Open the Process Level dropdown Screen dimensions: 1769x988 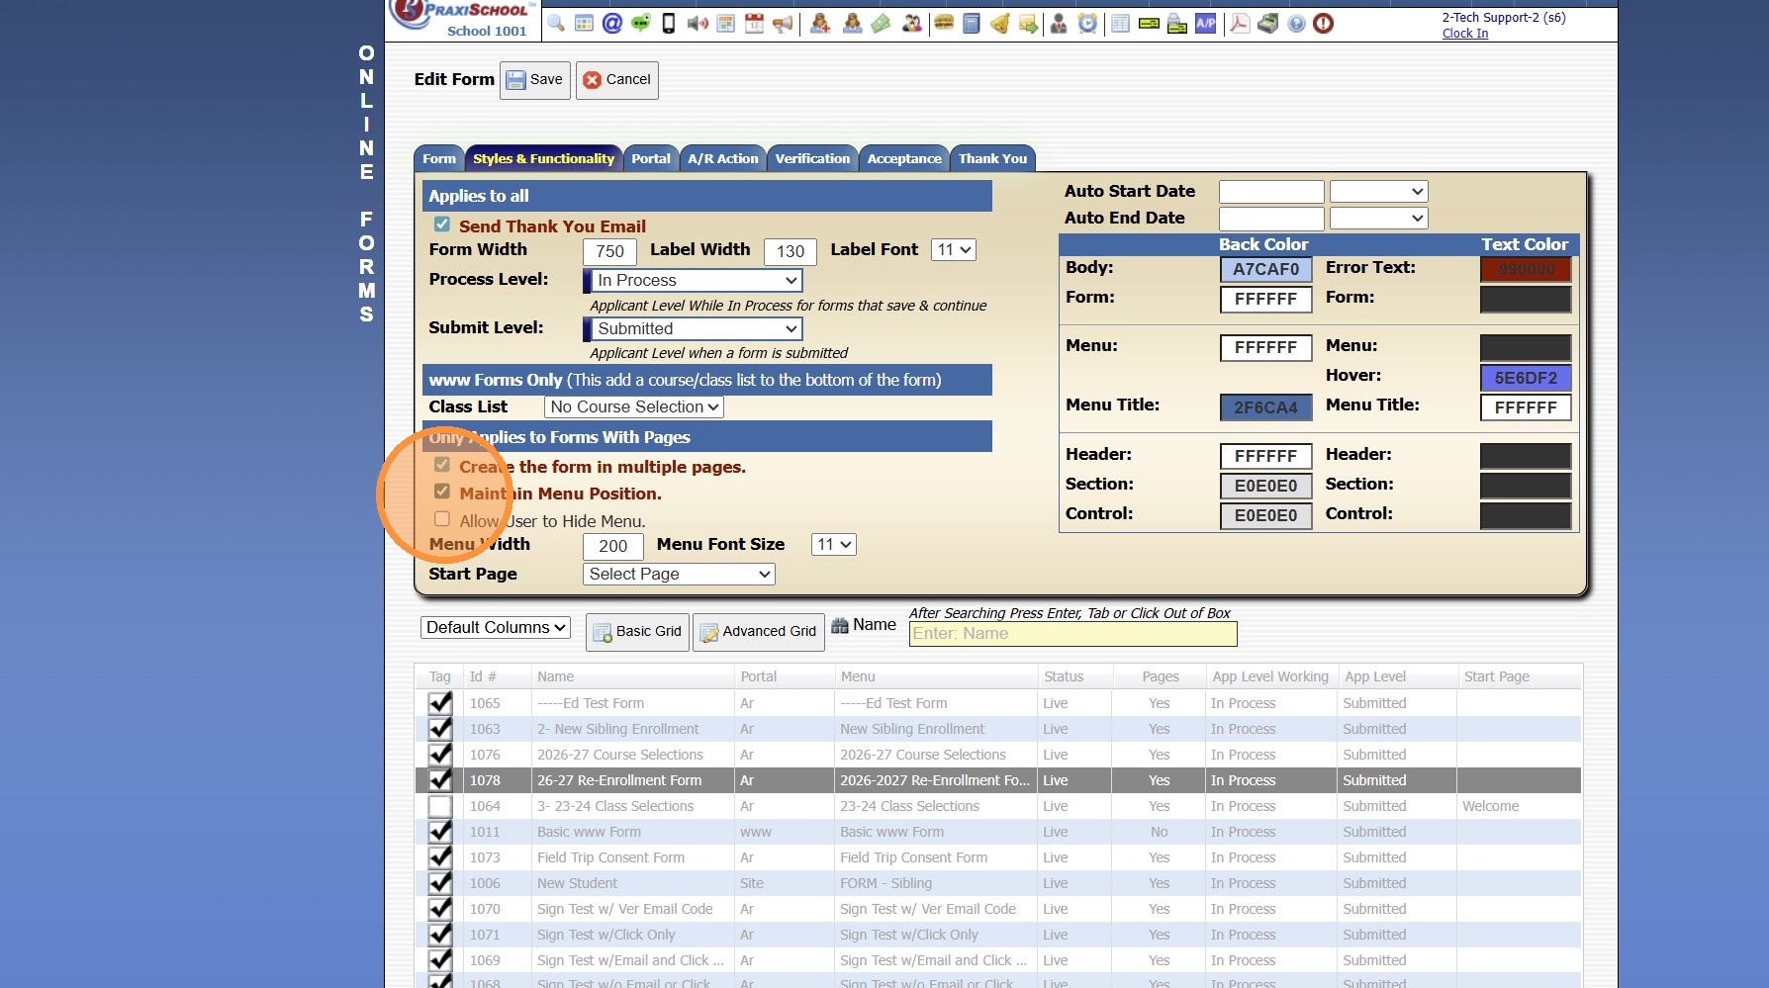pyautogui.click(x=695, y=281)
